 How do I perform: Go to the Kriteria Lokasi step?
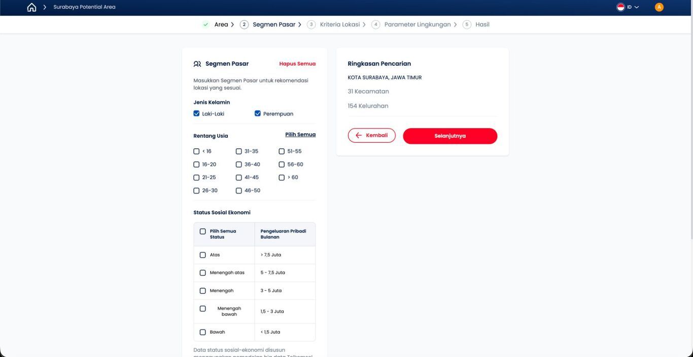click(x=340, y=24)
